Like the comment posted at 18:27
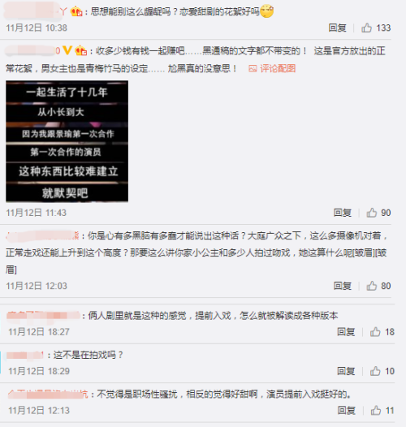406x427 pixels. [x=375, y=332]
